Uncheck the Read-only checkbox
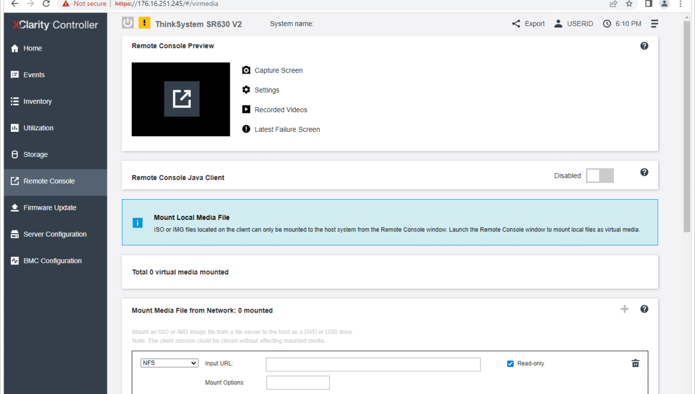The height and width of the screenshot is (394, 695). click(x=510, y=364)
